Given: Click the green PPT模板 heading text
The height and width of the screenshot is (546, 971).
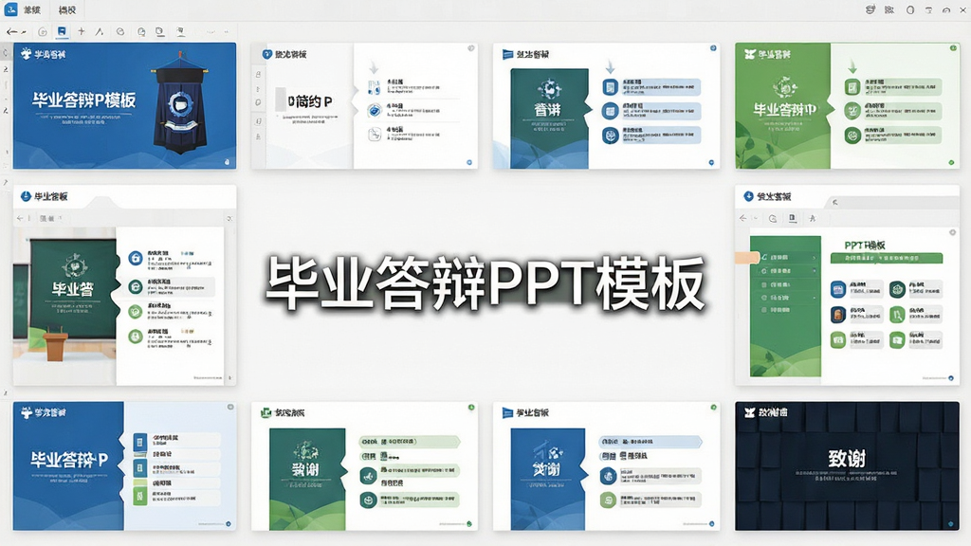Looking at the screenshot, I should [x=865, y=246].
